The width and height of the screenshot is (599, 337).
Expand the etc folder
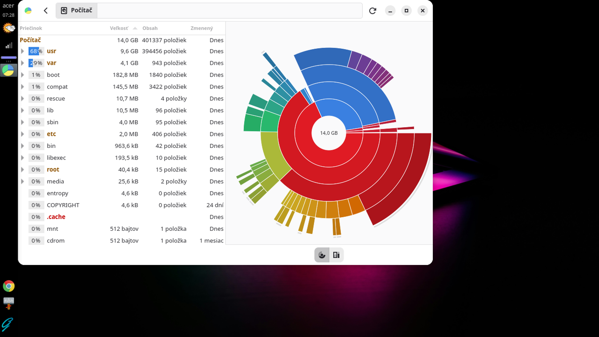click(x=22, y=134)
